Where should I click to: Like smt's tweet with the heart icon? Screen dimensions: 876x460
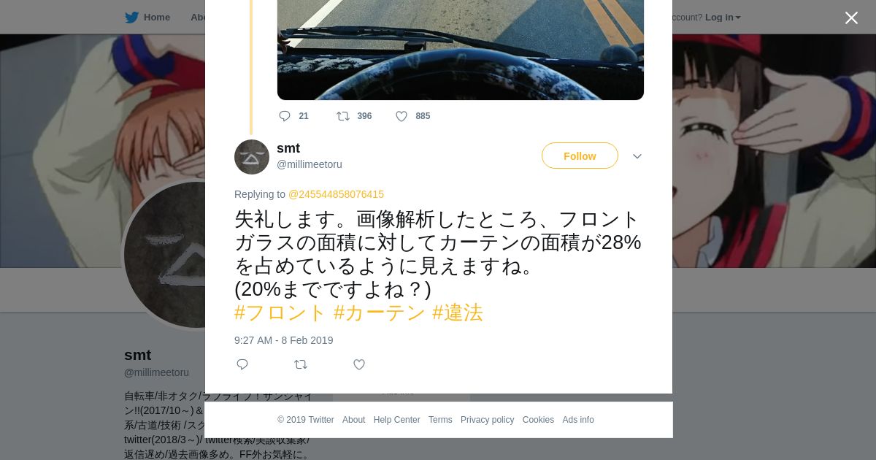359,364
